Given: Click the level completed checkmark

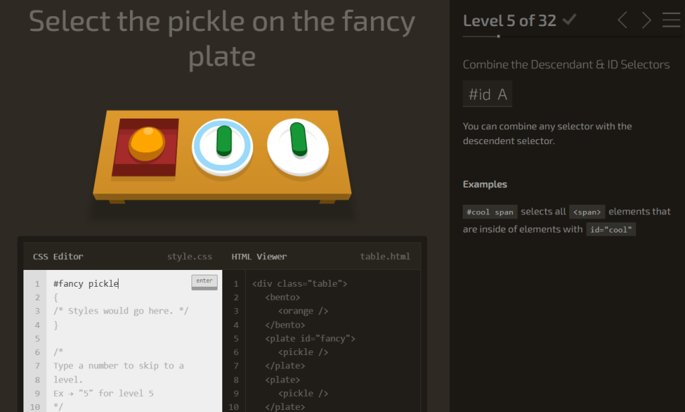Looking at the screenshot, I should tap(569, 20).
